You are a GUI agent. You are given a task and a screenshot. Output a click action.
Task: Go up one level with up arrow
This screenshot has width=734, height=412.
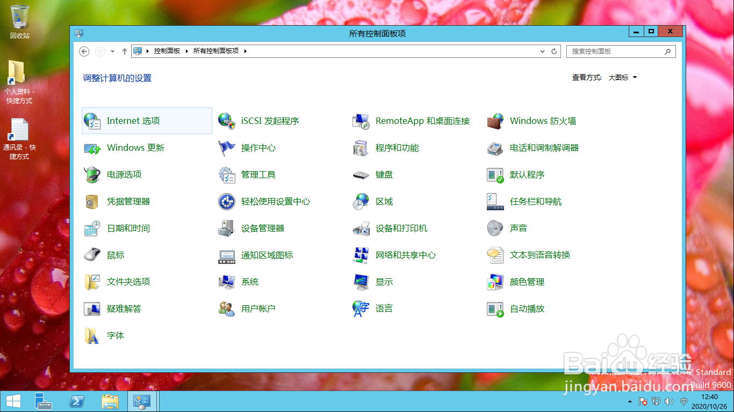(x=125, y=51)
